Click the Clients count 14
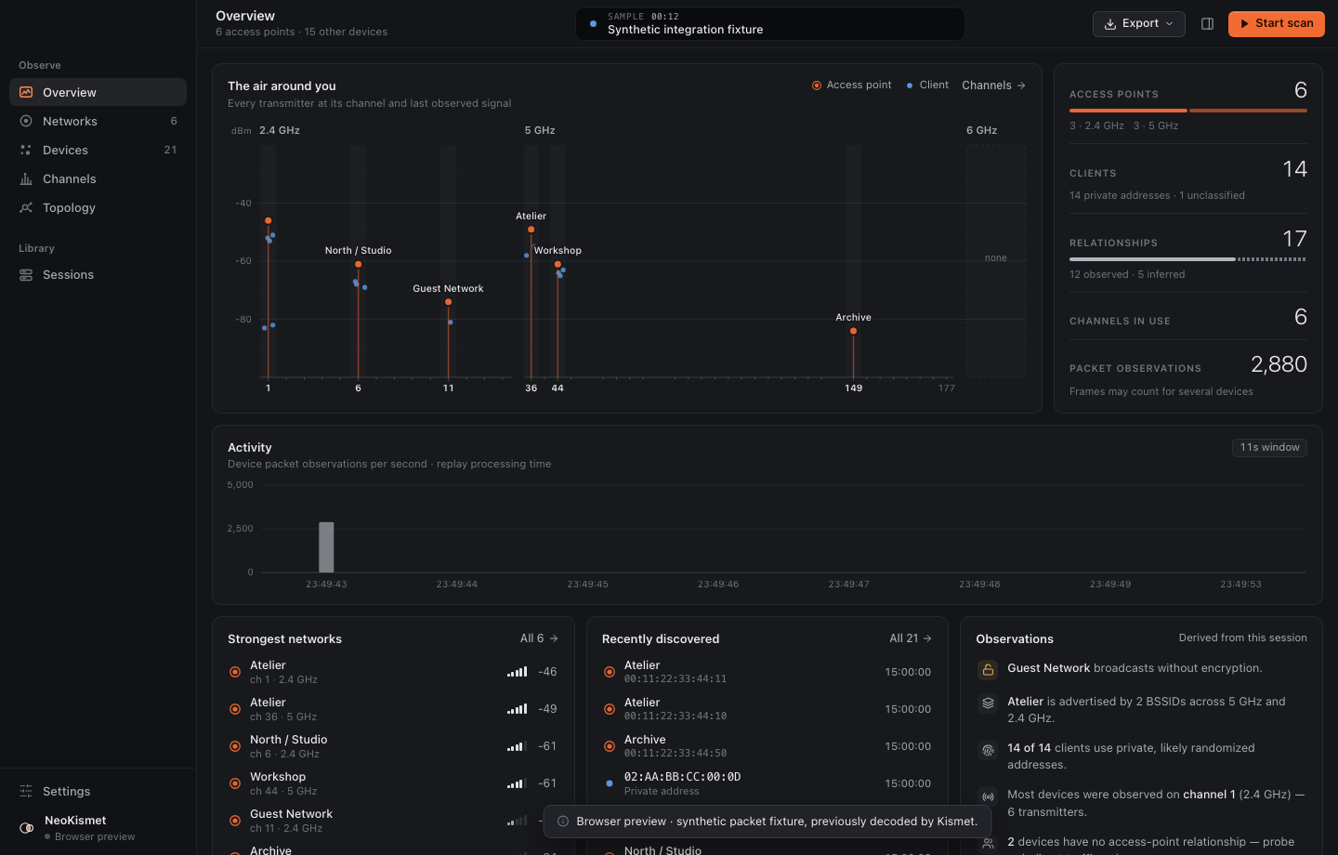The height and width of the screenshot is (855, 1338). click(x=1294, y=169)
